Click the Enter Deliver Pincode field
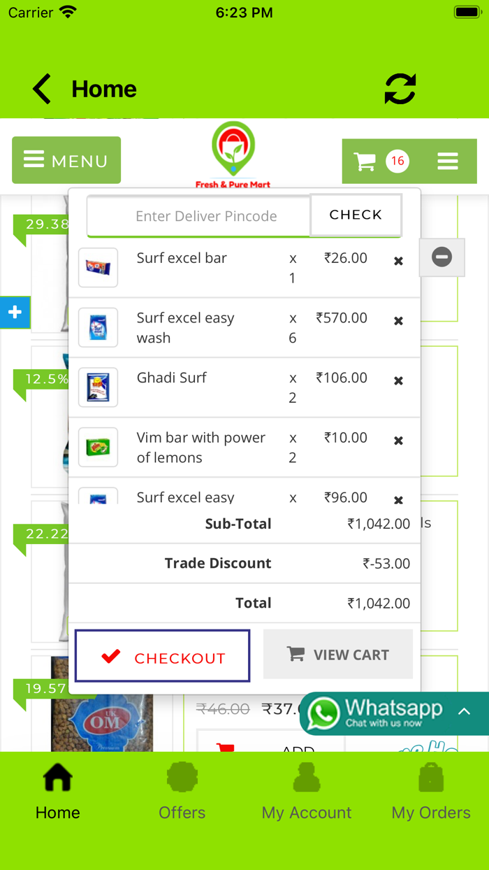The height and width of the screenshot is (870, 489). coord(198,215)
